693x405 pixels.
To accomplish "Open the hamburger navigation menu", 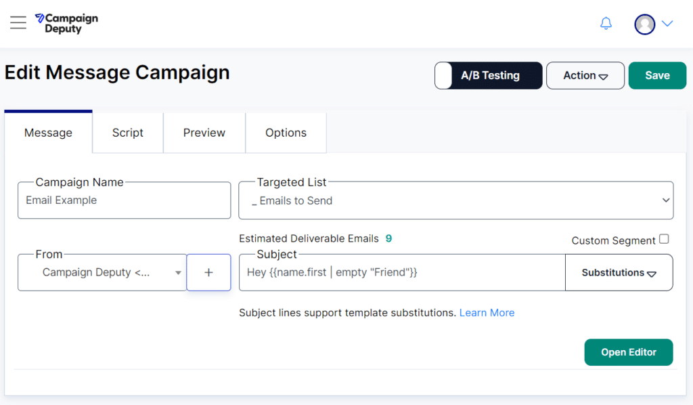I will coord(18,22).
